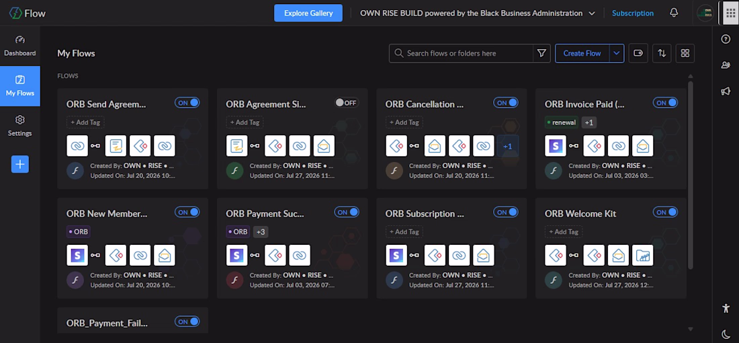Expand +1 tags on ORB Invoice Paid
This screenshot has width=739, height=343.
click(x=589, y=122)
